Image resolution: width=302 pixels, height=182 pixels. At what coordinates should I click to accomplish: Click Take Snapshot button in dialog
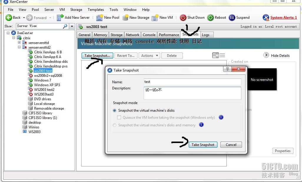point(203,144)
